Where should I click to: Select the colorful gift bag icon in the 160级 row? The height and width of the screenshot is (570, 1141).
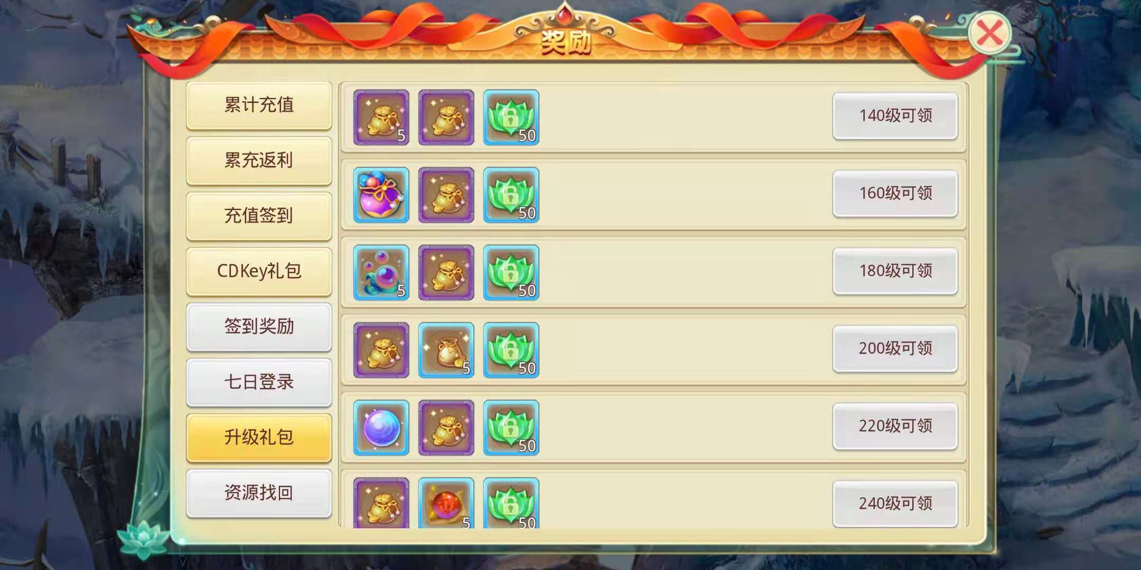[x=381, y=195]
